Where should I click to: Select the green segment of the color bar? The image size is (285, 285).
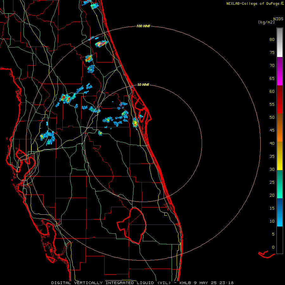pos(280,184)
